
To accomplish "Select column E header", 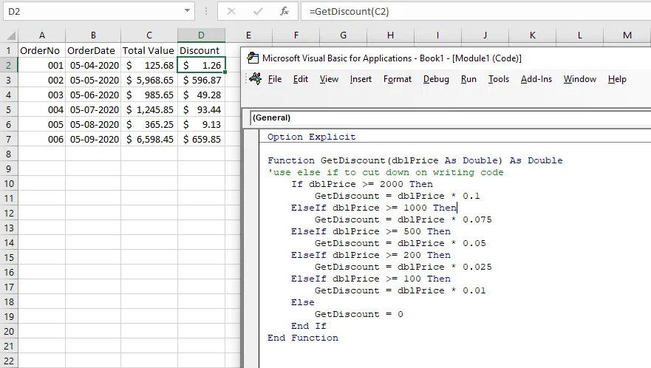I will [248, 35].
